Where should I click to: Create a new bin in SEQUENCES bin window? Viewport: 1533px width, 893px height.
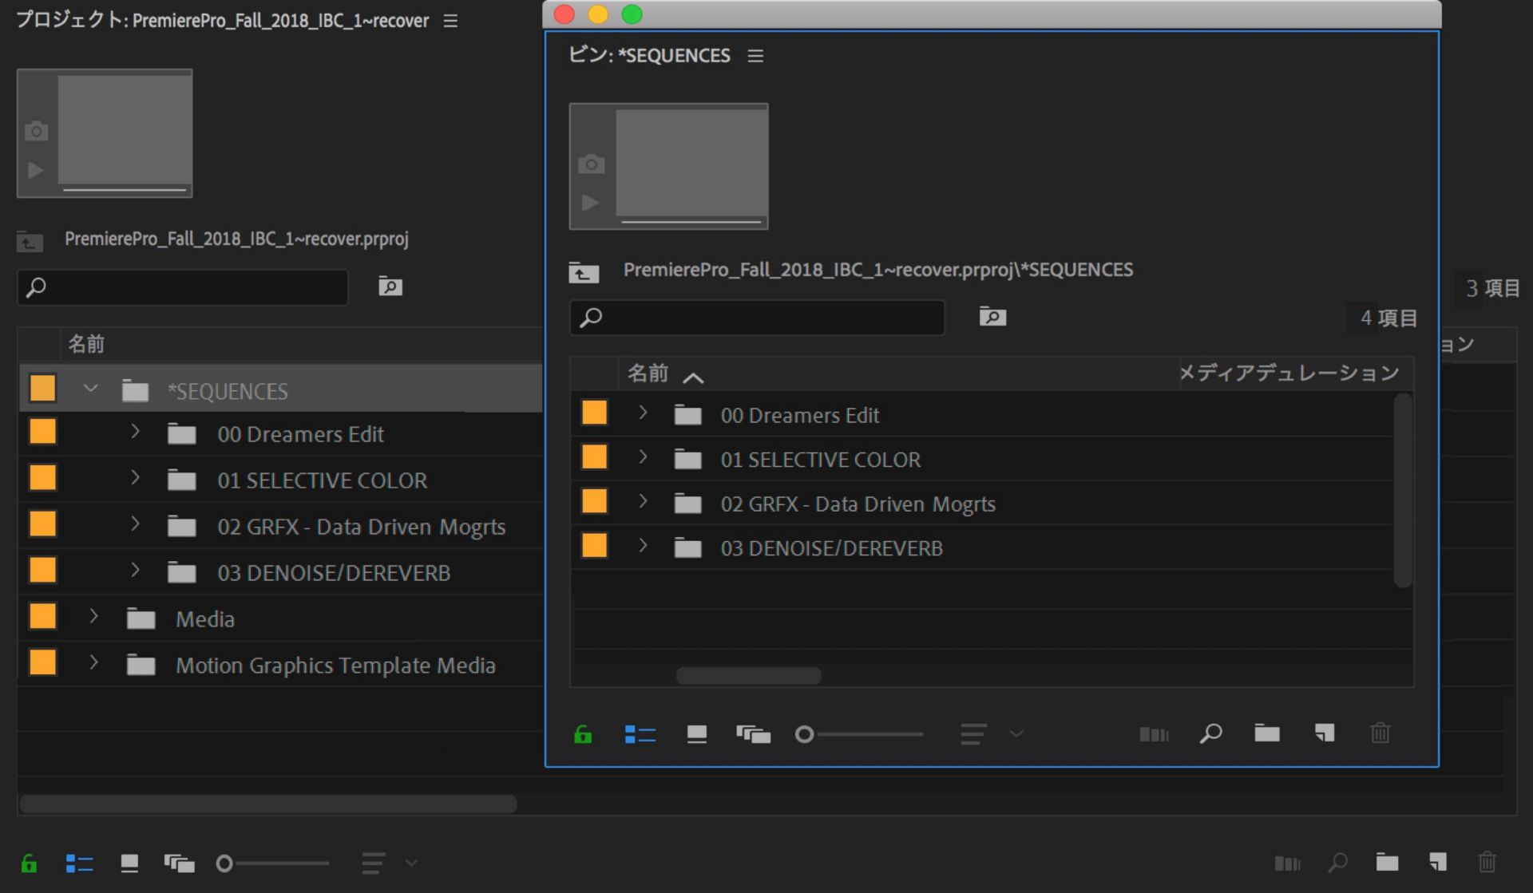tap(1267, 733)
